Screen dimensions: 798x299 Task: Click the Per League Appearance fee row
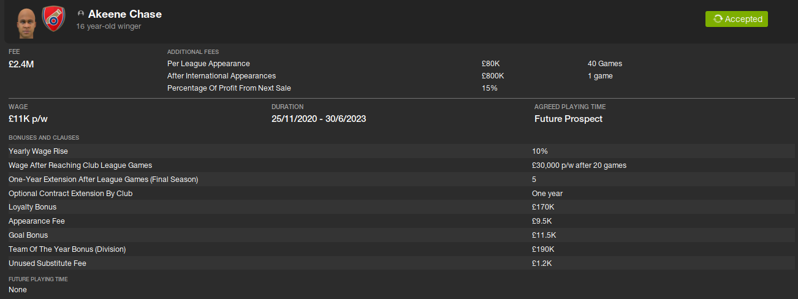[x=208, y=64]
